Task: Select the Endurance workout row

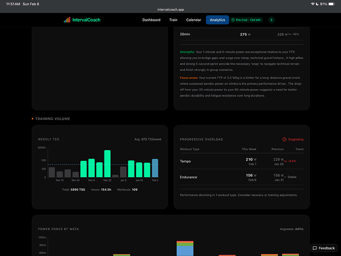Action: 242,176
